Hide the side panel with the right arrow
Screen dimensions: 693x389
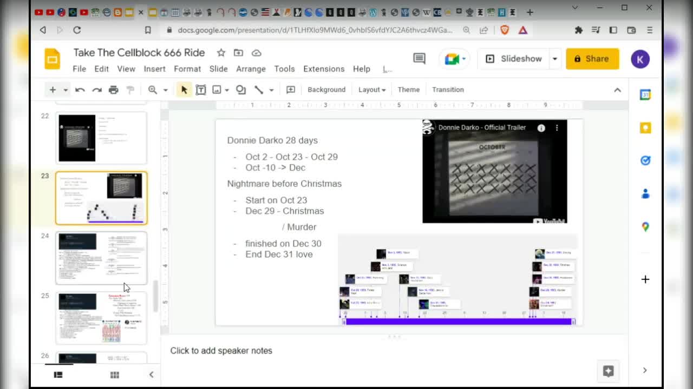tap(645, 370)
